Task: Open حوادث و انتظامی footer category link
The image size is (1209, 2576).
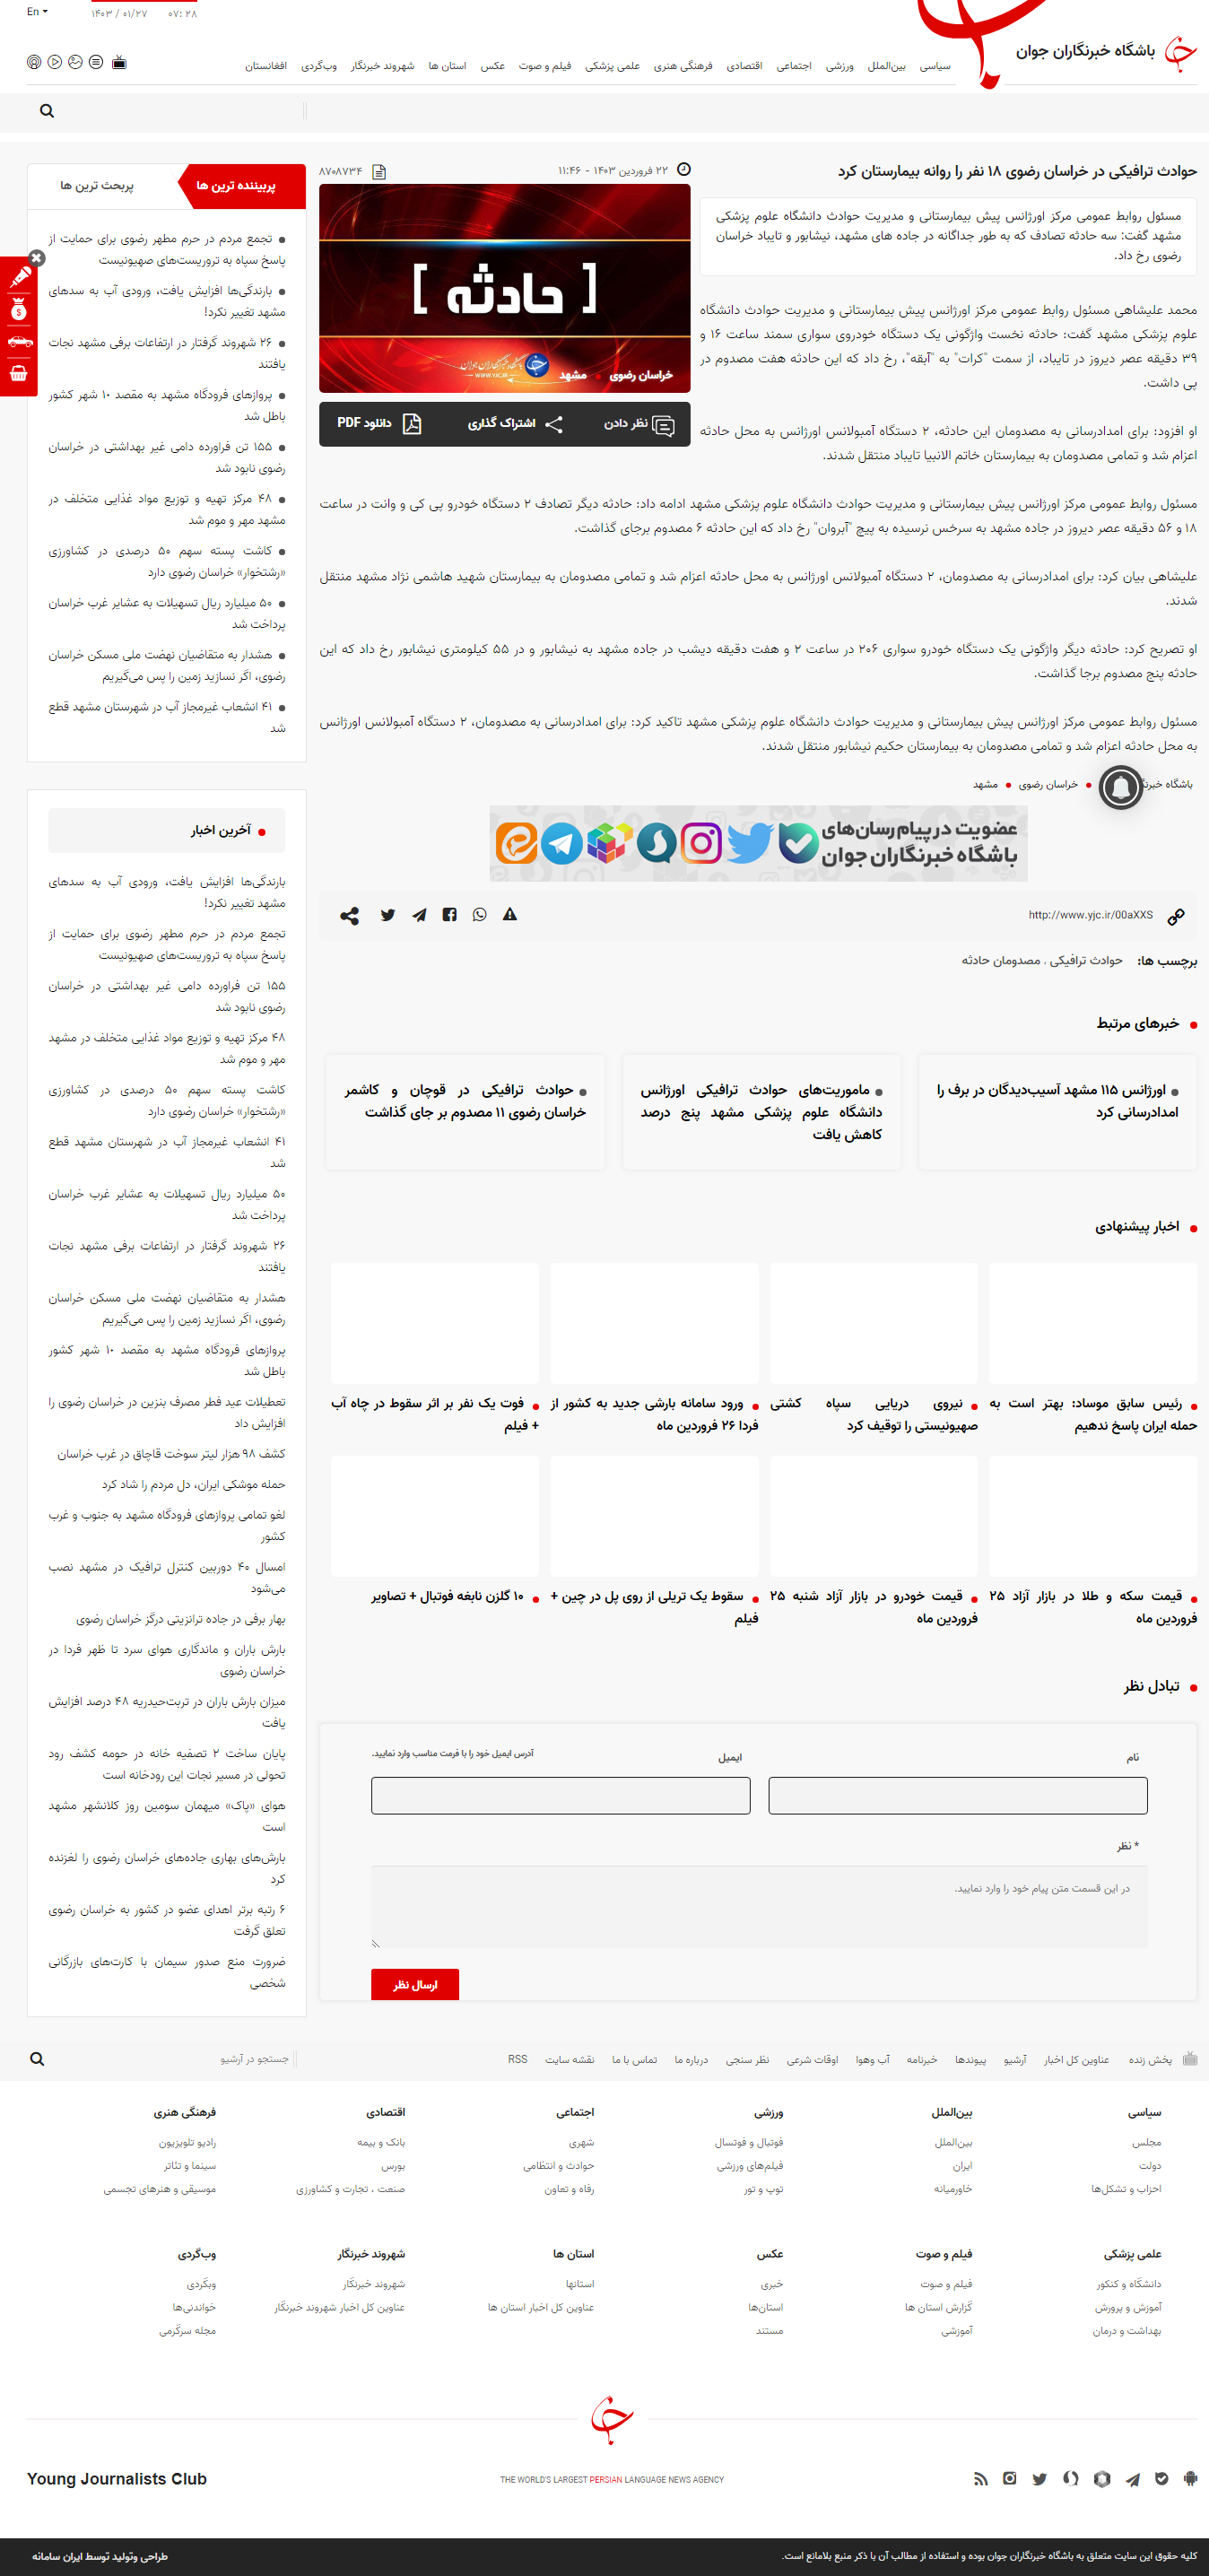Action: coord(558,2165)
